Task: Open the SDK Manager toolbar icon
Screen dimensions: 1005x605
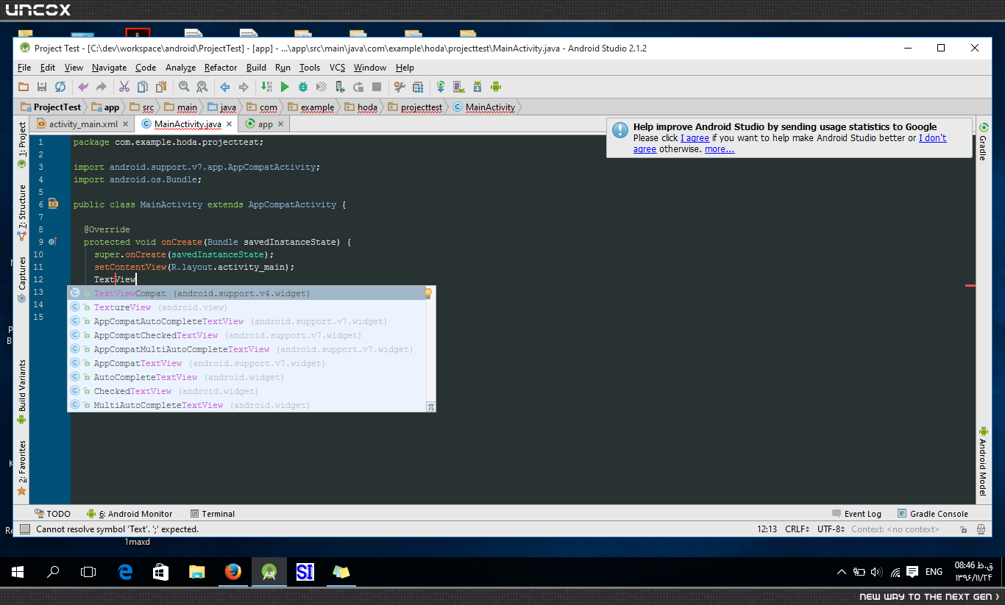Action: coord(477,87)
